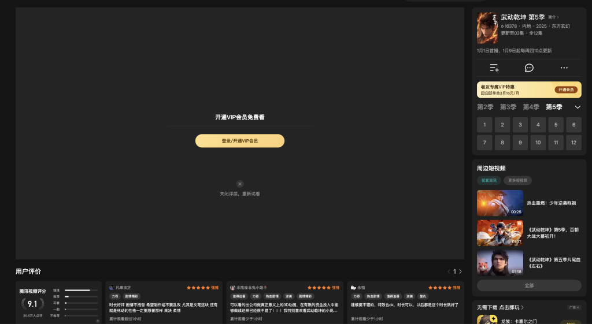Click title 热血重燃！少年逆袭称祖
The height and width of the screenshot is (324, 592).
(551, 203)
